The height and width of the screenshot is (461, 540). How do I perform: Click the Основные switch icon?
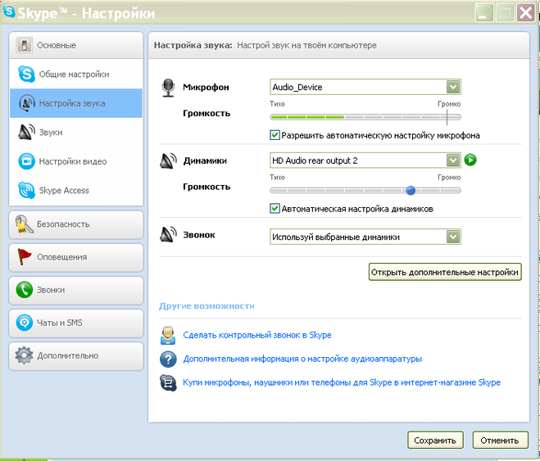point(24,45)
